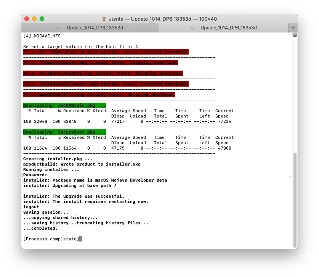319x277 pixels.
Task: Click 'Select a target volume for the boot file: 4'
Action: pos(80,47)
